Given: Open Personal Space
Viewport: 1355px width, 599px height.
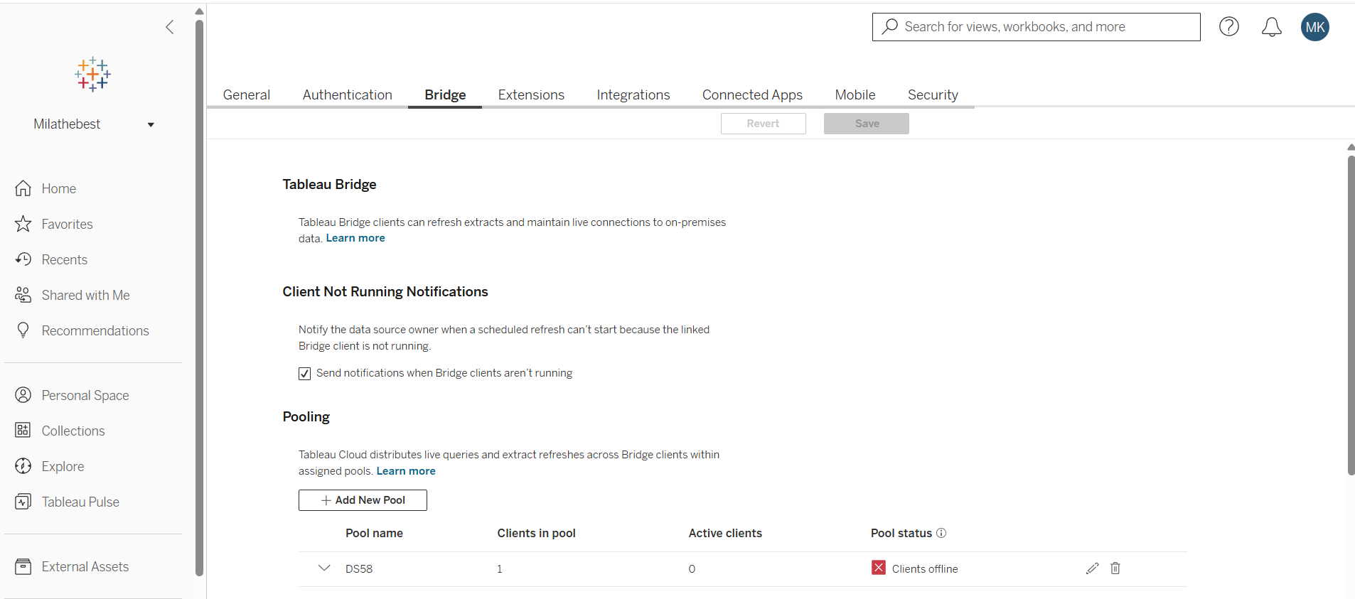Looking at the screenshot, I should click(85, 395).
